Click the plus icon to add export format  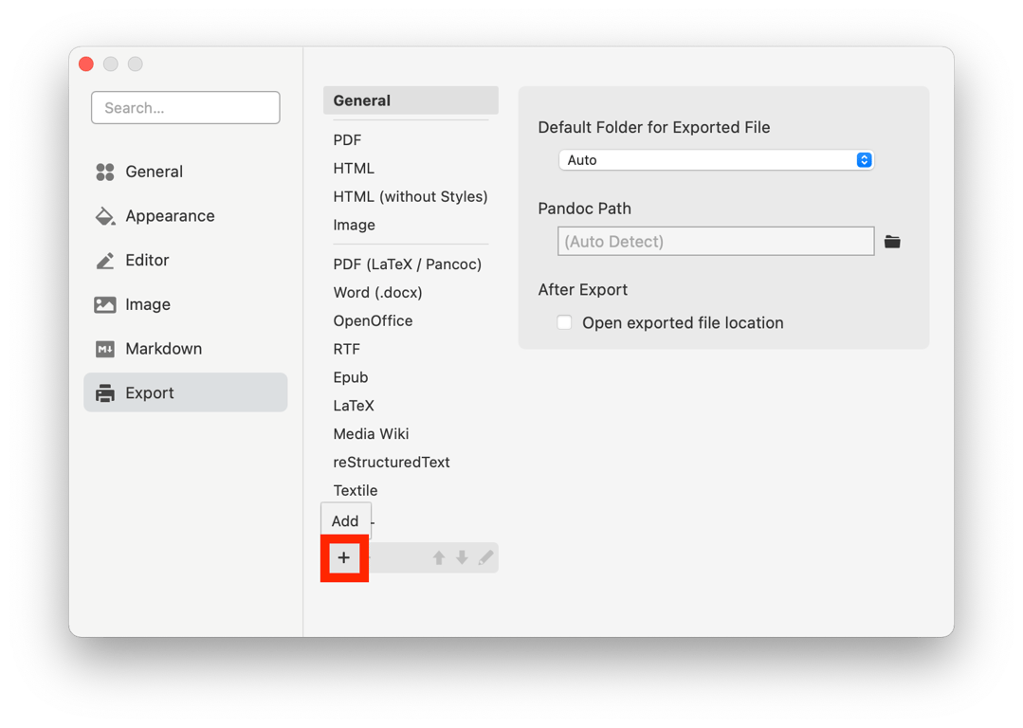click(343, 558)
